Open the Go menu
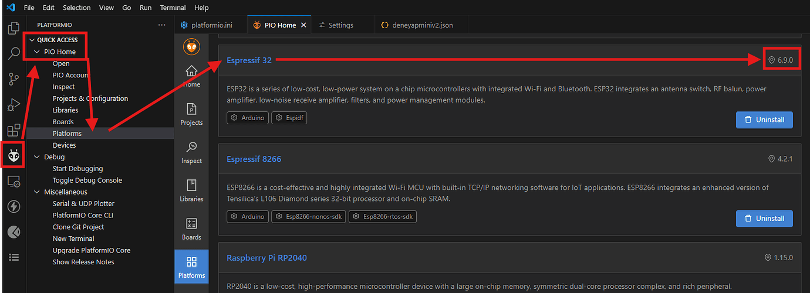Image resolution: width=810 pixels, height=293 pixels. pos(127,8)
